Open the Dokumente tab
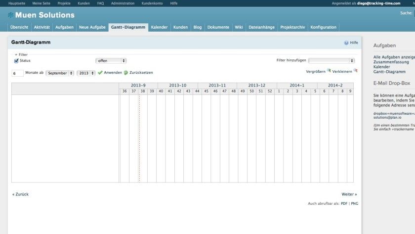The height and width of the screenshot is (234, 415). [x=218, y=27]
